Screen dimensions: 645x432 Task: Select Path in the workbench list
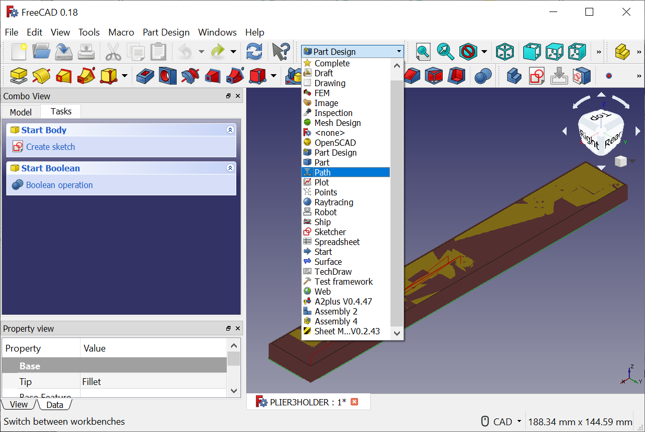click(345, 172)
